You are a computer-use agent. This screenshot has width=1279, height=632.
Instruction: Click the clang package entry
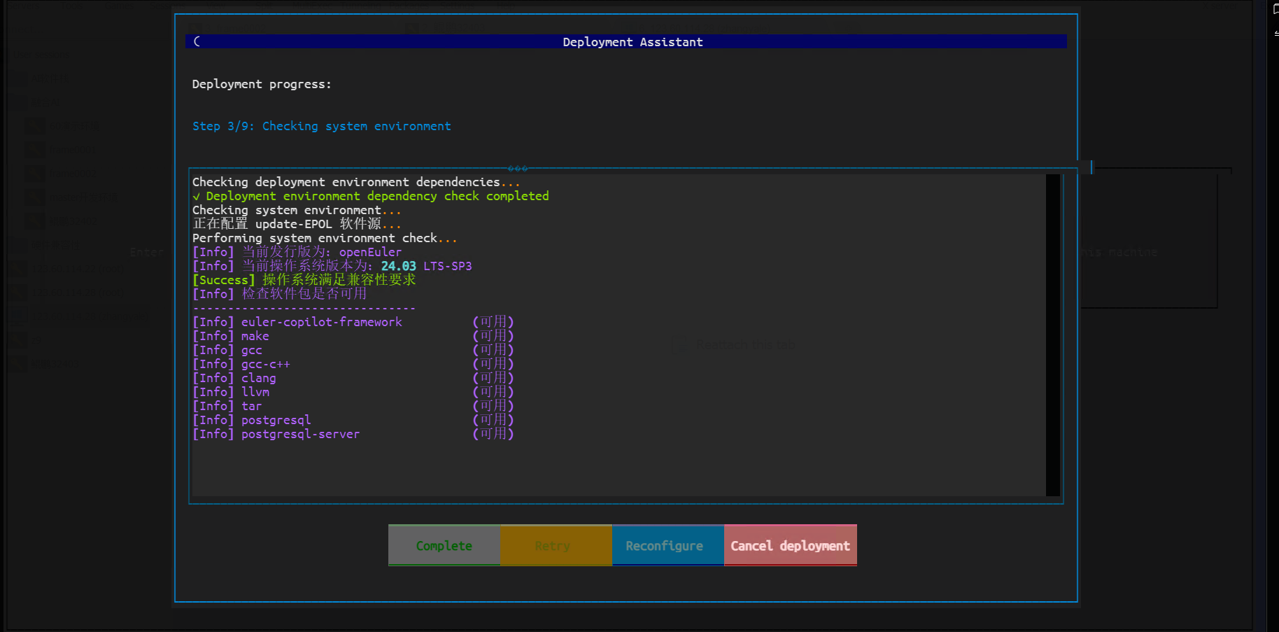tap(258, 378)
